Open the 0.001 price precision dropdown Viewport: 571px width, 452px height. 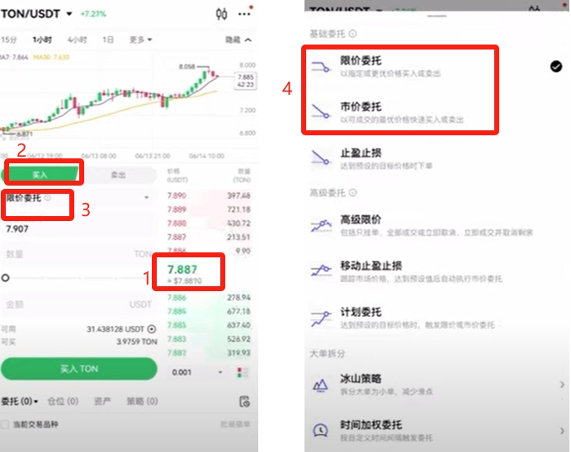point(196,372)
